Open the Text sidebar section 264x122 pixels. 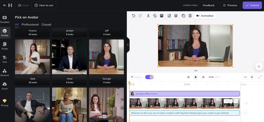(x=5, y=59)
